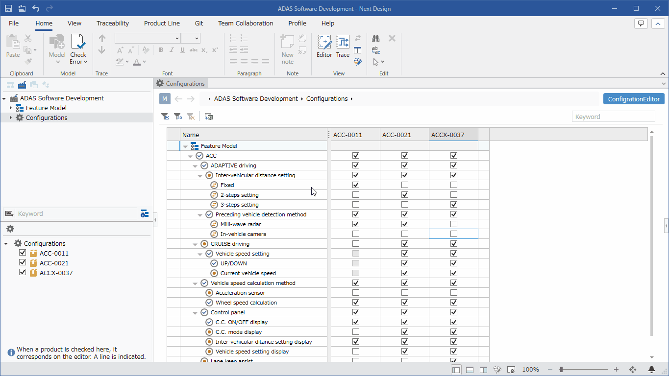Screen dimensions: 669x376
Task: Click the zoom slider handle
Action: pos(561,370)
